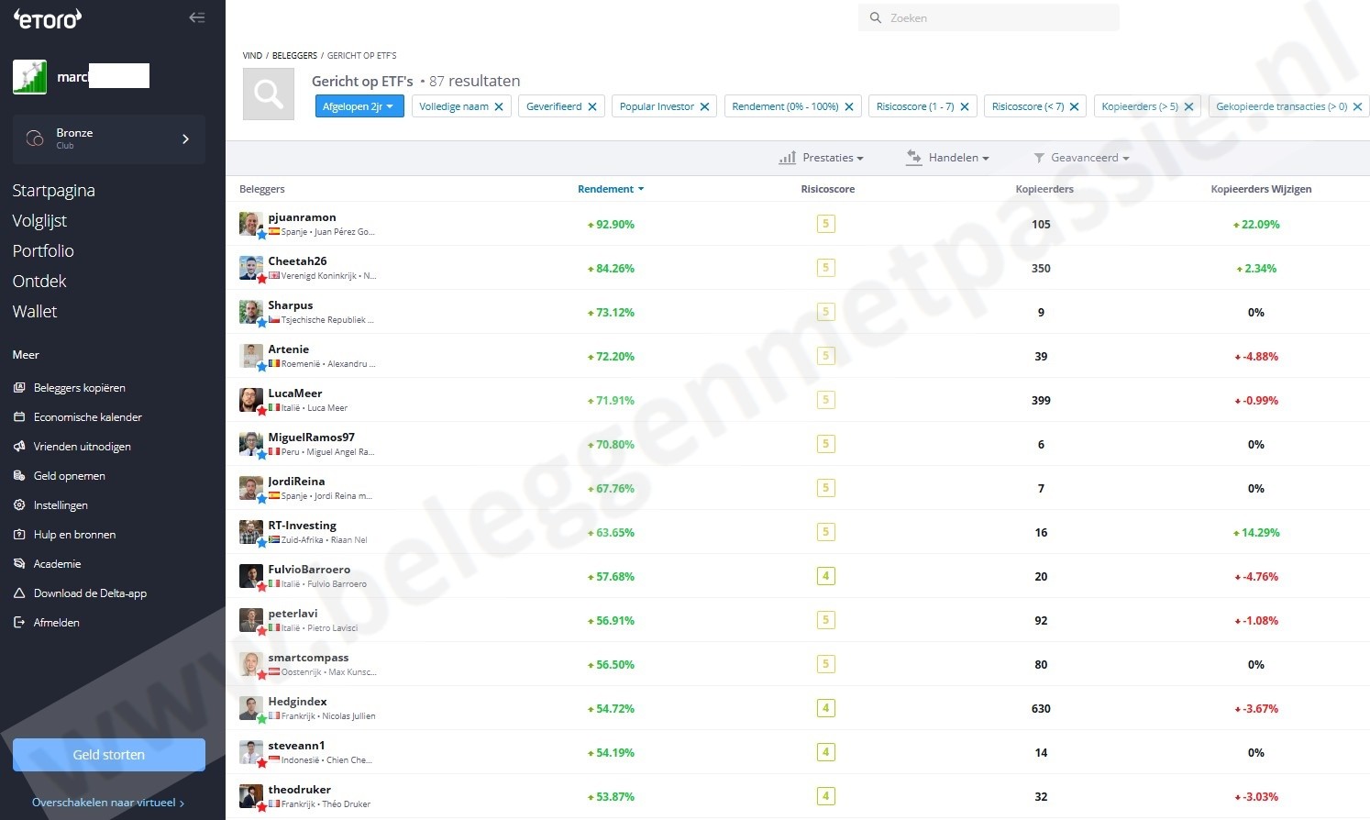The width and height of the screenshot is (1370, 820).
Task: Click the Beleggers kopiëren sidebar icon
Action: (19, 388)
